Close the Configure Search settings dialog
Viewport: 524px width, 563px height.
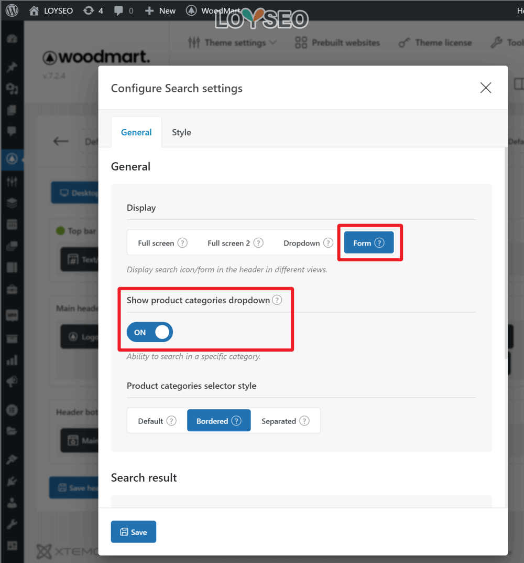pos(486,88)
